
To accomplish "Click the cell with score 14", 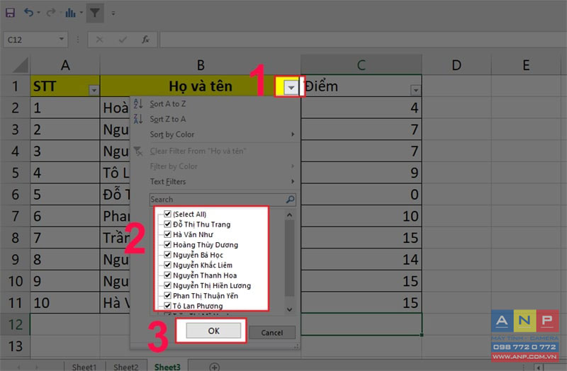I will click(x=361, y=259).
